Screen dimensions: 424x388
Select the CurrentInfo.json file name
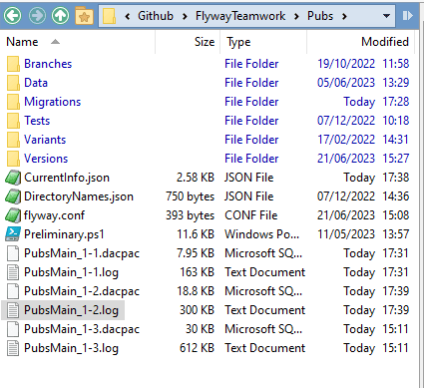pyautogui.click(x=67, y=178)
